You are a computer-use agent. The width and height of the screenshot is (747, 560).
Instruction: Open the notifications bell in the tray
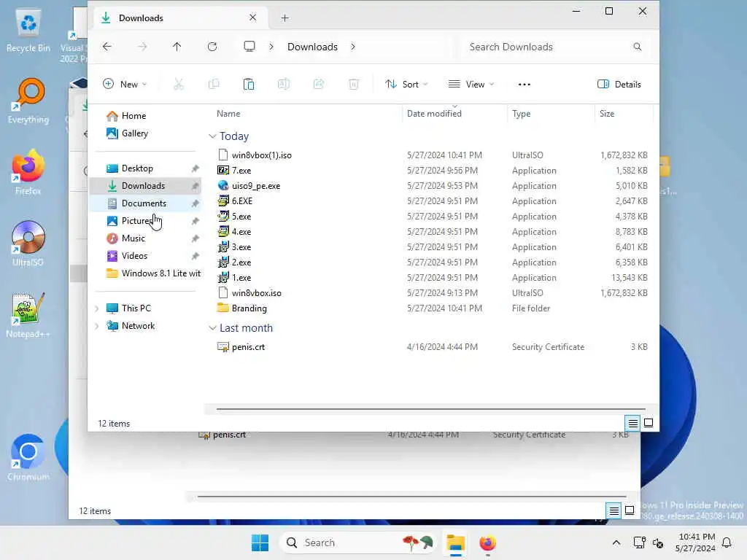pos(727,542)
